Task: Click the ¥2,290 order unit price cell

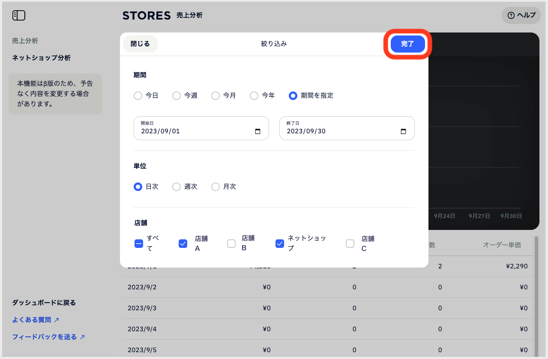Action: 516,266
